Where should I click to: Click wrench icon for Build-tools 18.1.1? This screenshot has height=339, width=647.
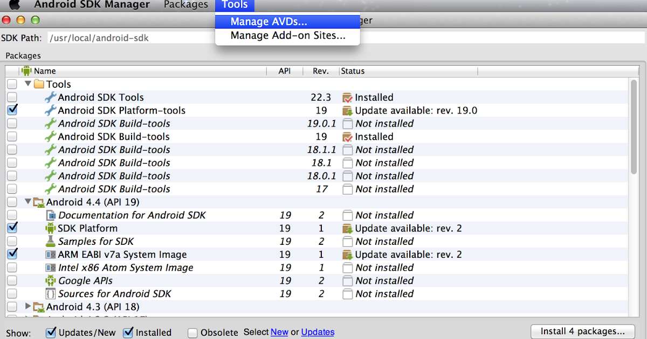point(50,150)
